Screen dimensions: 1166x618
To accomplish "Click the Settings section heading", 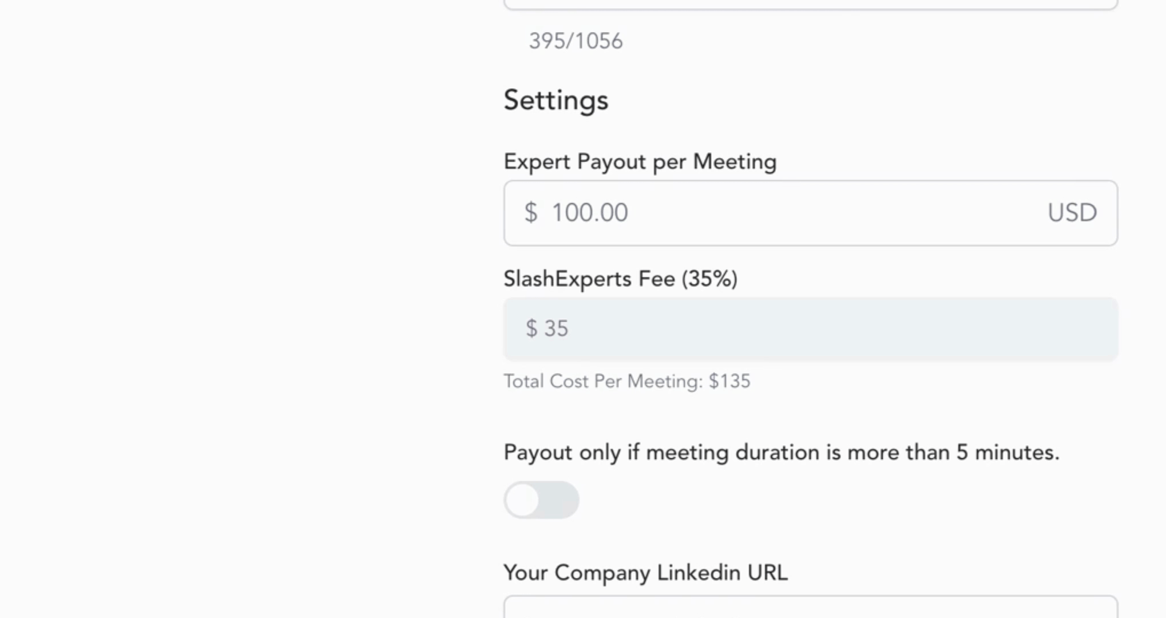I will [556, 100].
